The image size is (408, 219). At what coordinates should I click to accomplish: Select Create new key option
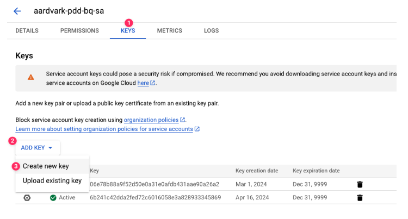click(46, 166)
